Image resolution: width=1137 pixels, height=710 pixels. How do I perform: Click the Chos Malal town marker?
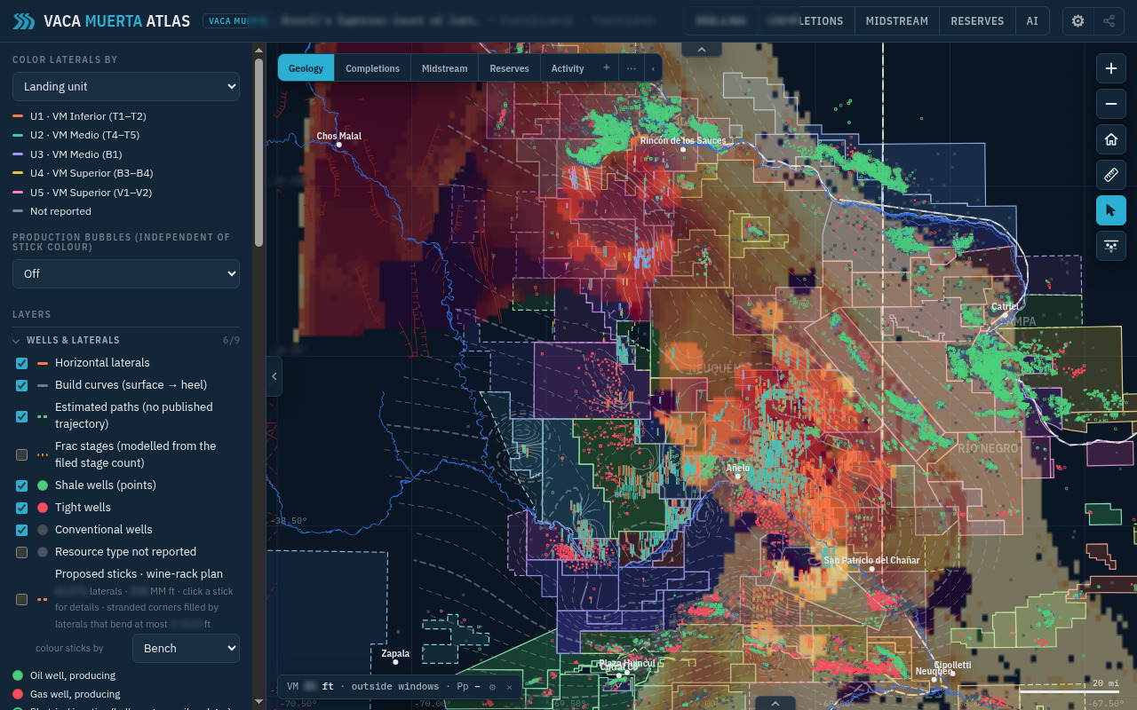click(338, 145)
